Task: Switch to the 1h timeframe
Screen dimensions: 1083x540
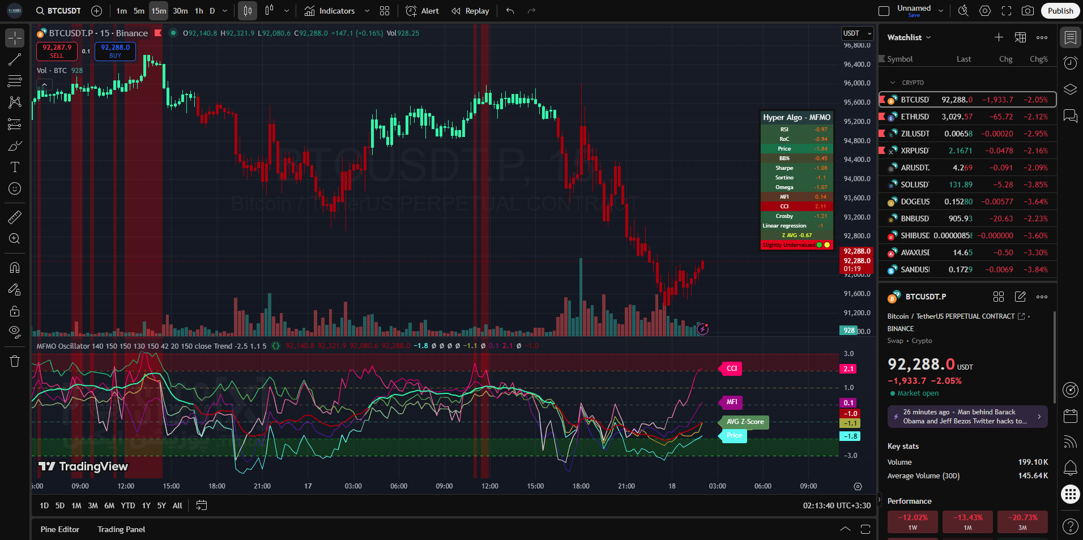Action: click(x=199, y=11)
